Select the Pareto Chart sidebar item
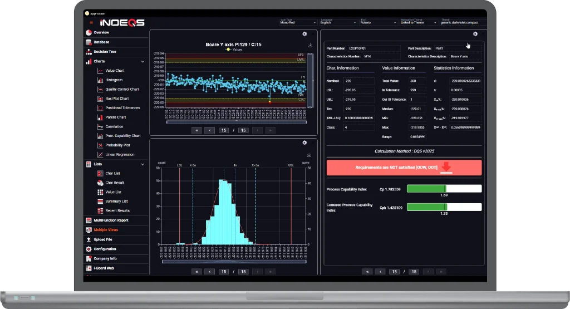The width and height of the screenshot is (570, 309). (x=115, y=117)
